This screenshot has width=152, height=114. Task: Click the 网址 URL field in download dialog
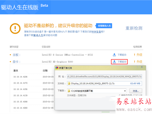104,77
